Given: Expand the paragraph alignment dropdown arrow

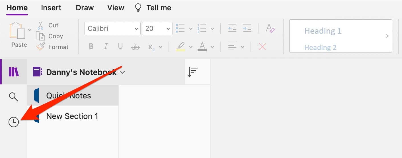Looking at the screenshot, I should click(x=243, y=47).
